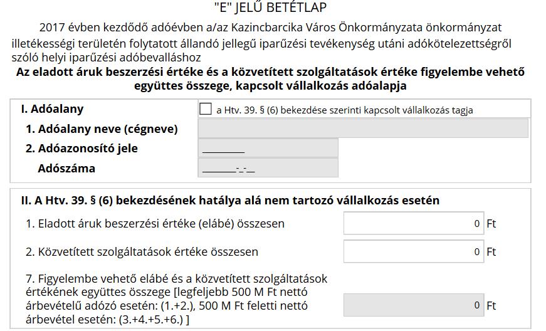The height and width of the screenshot is (331, 546).
Task: Click the Adóazonosító jele field
Action: 268,149
